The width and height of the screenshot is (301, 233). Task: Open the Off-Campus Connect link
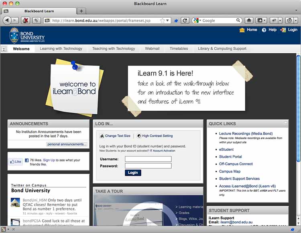[x=236, y=164]
